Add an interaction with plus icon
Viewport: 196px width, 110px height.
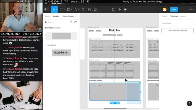tap(192, 23)
